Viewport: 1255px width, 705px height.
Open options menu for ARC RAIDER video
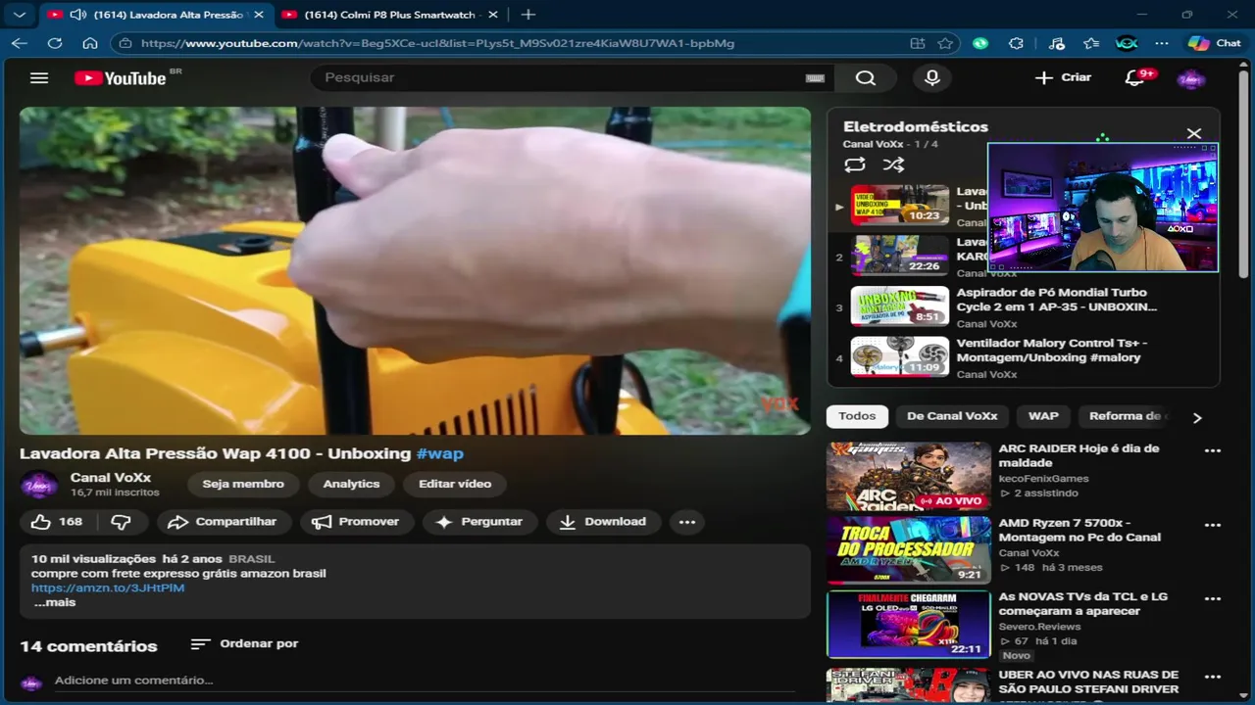coord(1213,451)
